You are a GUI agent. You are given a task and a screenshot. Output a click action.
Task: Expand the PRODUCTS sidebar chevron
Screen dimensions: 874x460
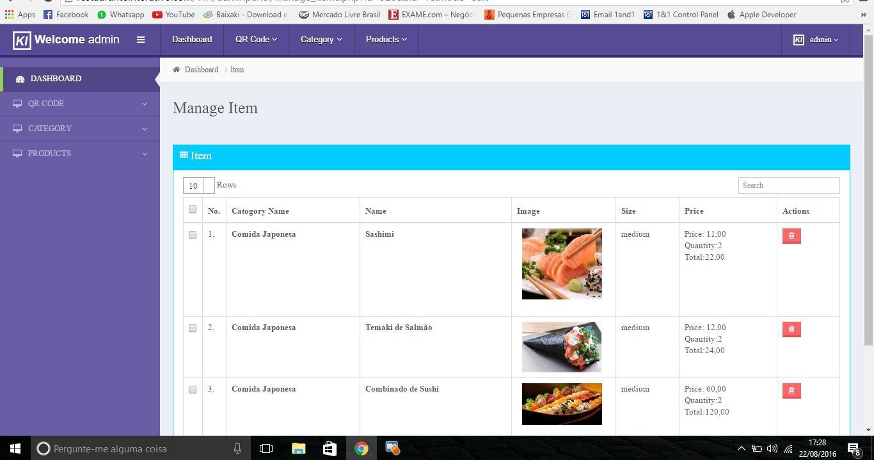(145, 154)
